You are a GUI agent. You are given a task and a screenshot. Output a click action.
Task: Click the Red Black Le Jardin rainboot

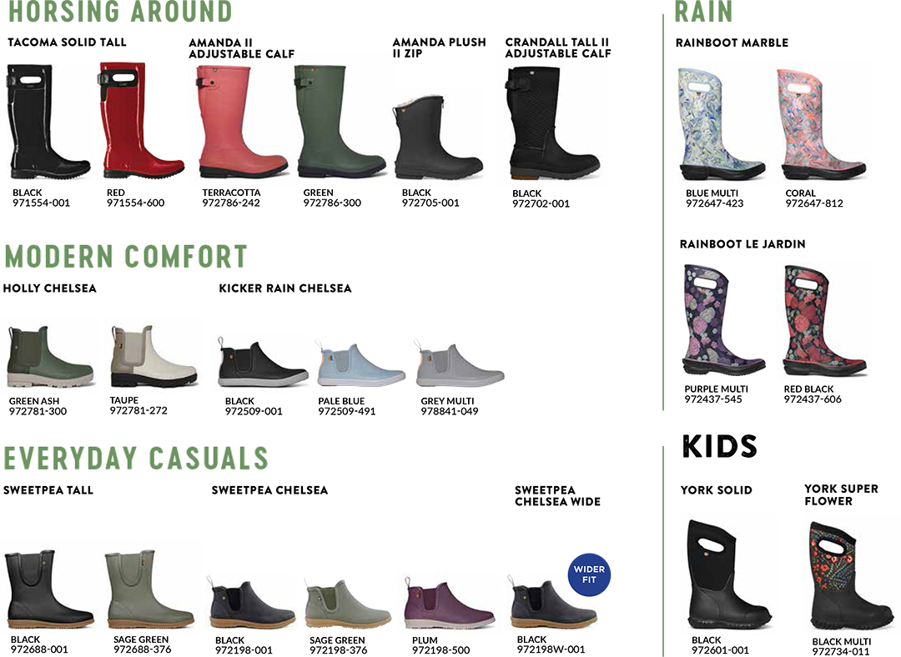click(824, 320)
